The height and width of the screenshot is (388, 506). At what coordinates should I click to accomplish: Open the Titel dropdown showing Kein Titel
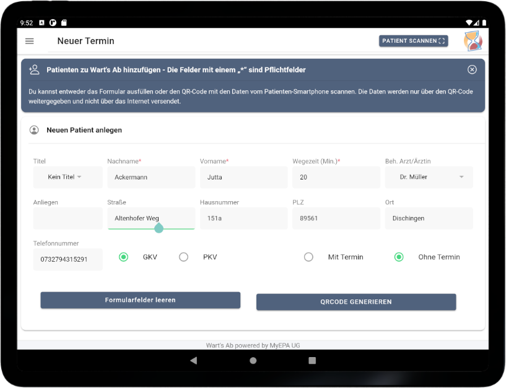(x=68, y=177)
